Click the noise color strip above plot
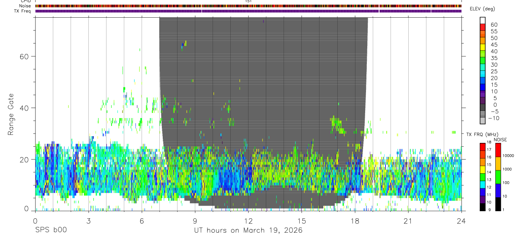The height and width of the screenshot is (239, 519). pos(248,6)
